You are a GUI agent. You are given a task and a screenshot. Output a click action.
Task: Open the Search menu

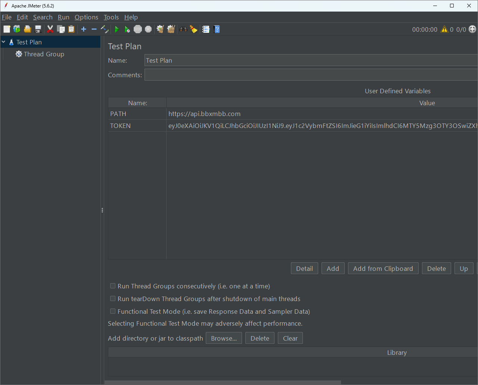coord(43,17)
